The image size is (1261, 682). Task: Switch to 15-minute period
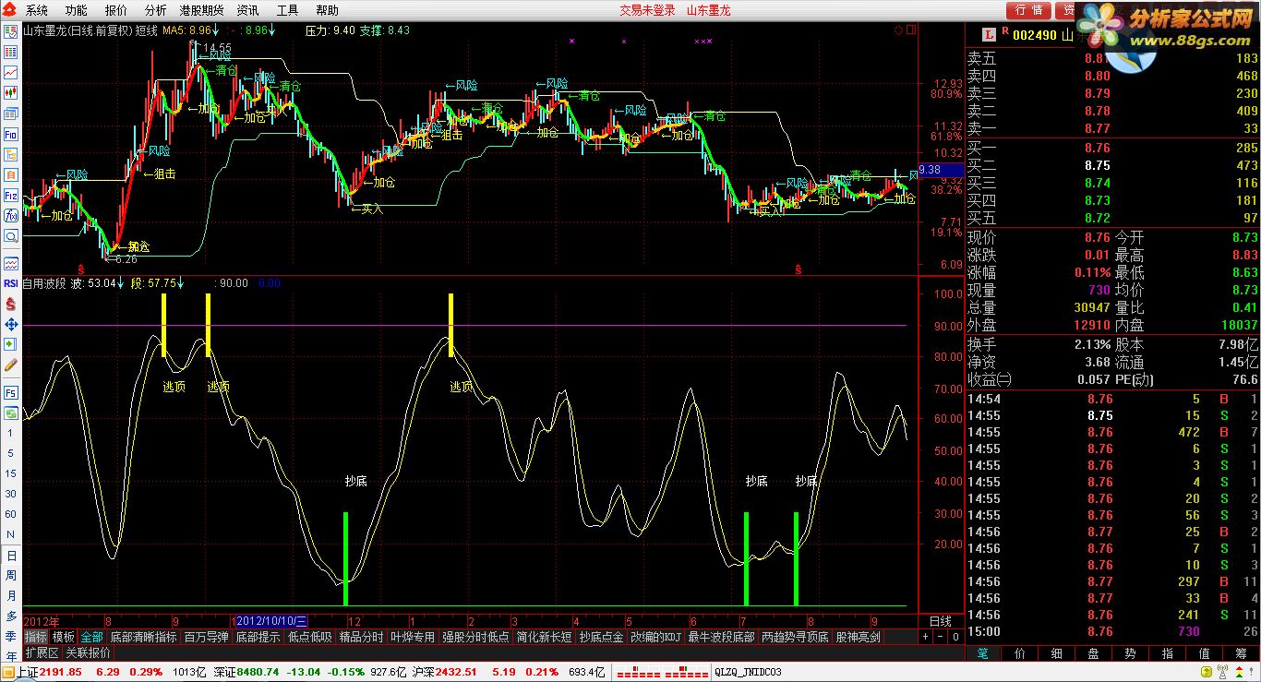[x=11, y=473]
